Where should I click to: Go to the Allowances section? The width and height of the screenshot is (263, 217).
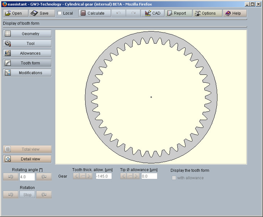(27, 53)
